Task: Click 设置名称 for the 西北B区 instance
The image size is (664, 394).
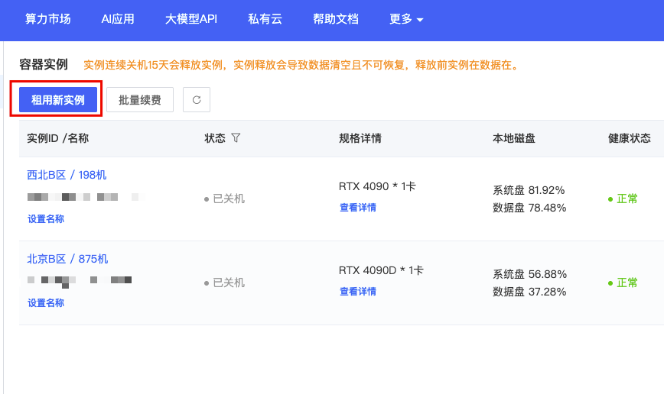Action: click(46, 219)
